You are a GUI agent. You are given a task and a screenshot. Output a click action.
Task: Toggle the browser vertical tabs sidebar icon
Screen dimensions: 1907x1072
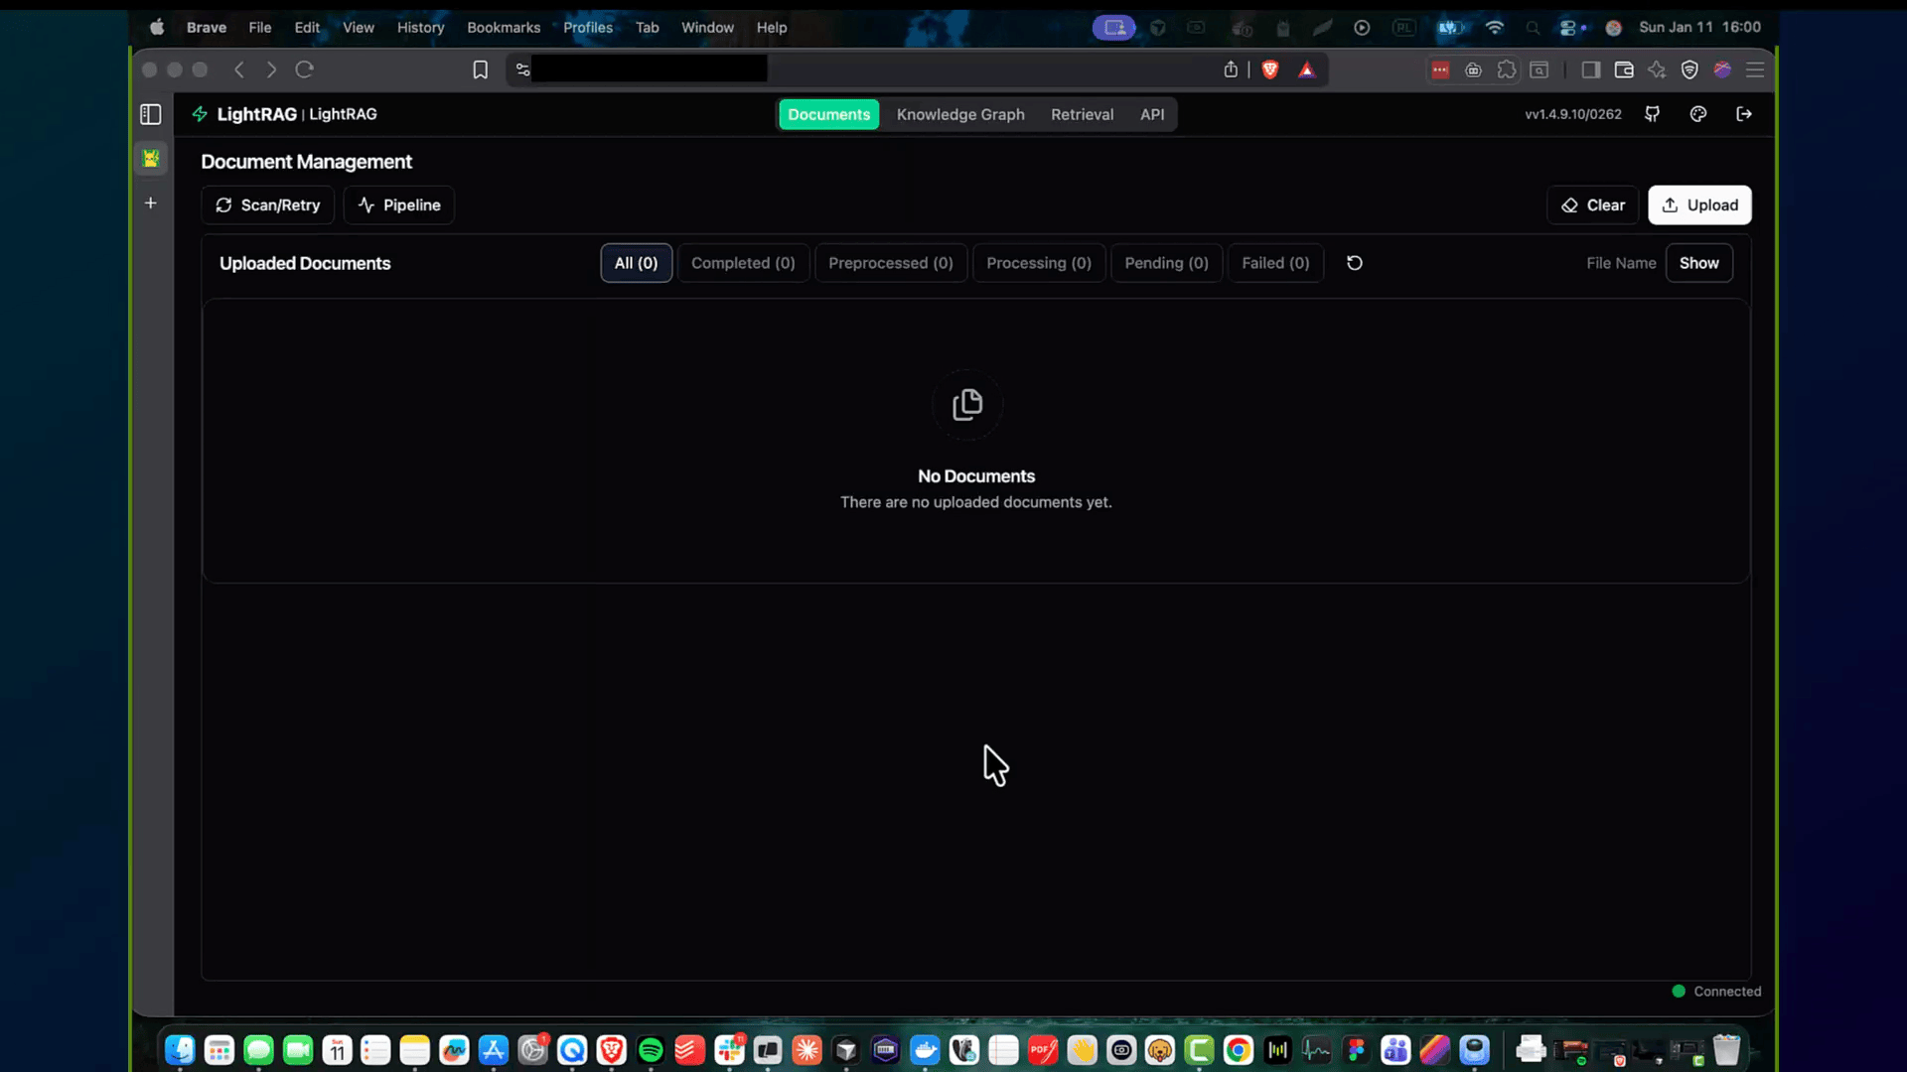[x=151, y=114]
